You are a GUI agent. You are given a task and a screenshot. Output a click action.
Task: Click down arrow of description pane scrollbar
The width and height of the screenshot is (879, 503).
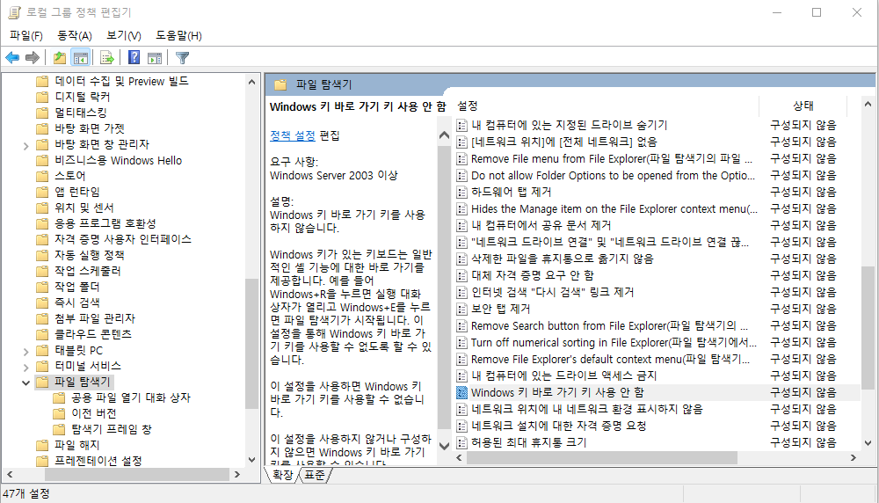click(445, 447)
